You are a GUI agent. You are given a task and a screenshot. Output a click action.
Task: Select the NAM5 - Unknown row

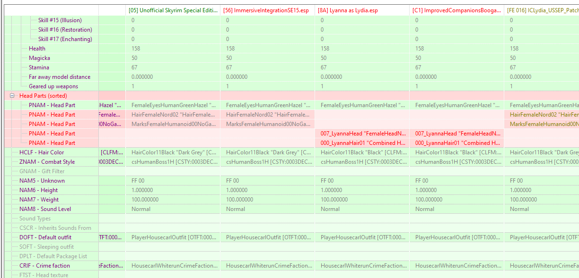coord(42,181)
